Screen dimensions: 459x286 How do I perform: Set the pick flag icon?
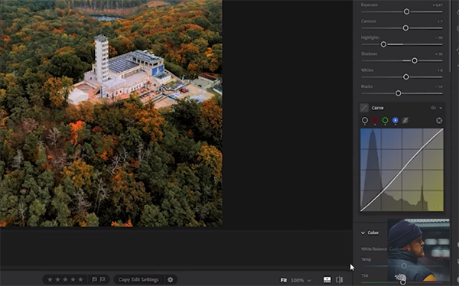coord(95,280)
